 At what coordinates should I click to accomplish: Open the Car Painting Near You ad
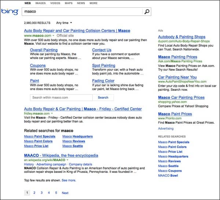[177, 77]
